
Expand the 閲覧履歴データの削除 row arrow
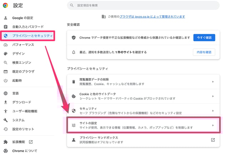pyautogui.click(x=213, y=82)
